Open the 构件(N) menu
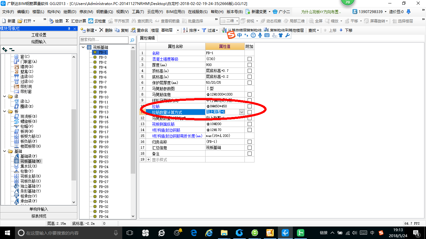The width and height of the screenshot is (426, 239). click(54, 12)
